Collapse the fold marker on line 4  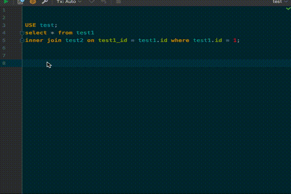22,33
